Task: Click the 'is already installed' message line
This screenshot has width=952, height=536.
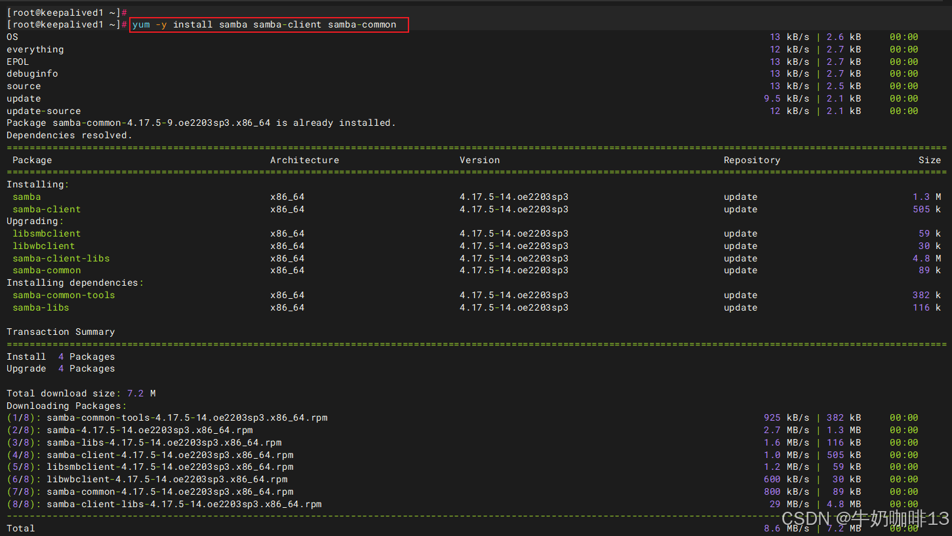Action: coord(201,123)
